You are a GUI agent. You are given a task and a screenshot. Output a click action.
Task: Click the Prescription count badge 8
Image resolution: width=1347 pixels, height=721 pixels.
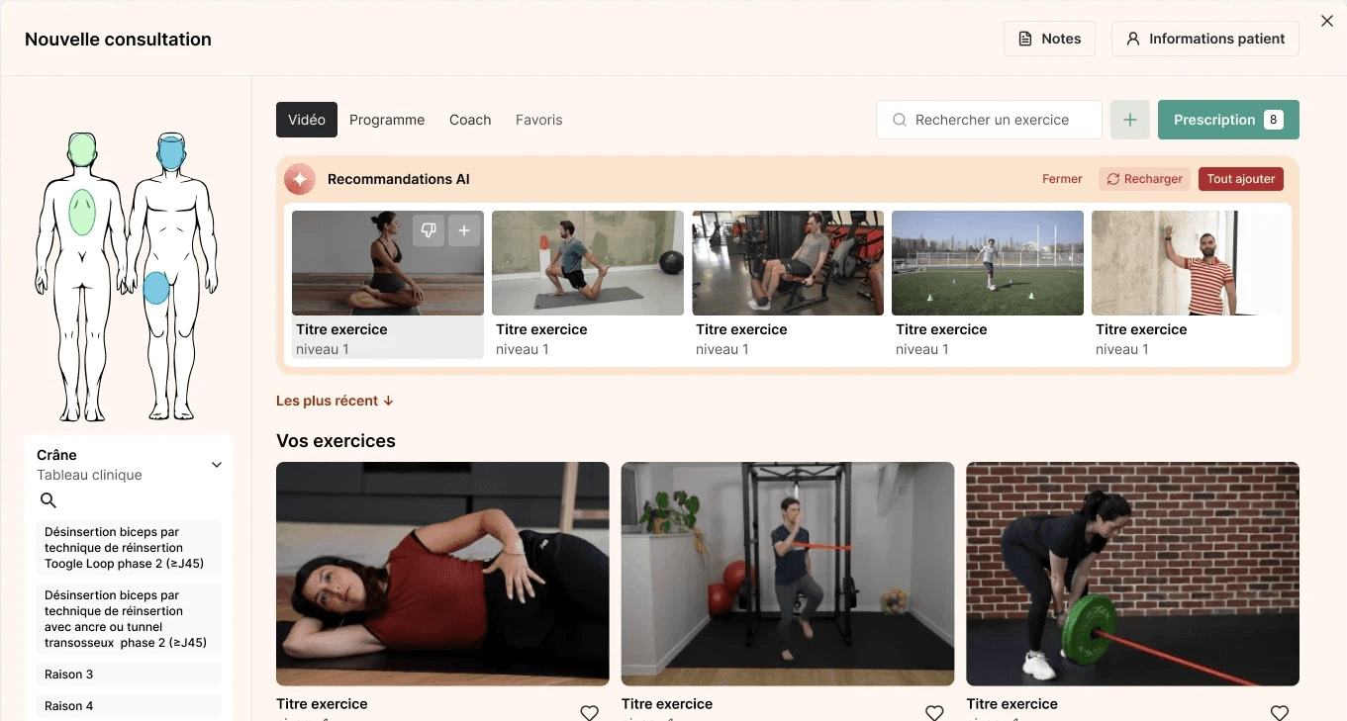click(x=1274, y=120)
